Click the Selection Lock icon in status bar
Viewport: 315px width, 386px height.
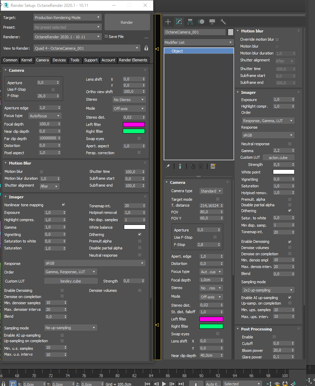(3, 384)
